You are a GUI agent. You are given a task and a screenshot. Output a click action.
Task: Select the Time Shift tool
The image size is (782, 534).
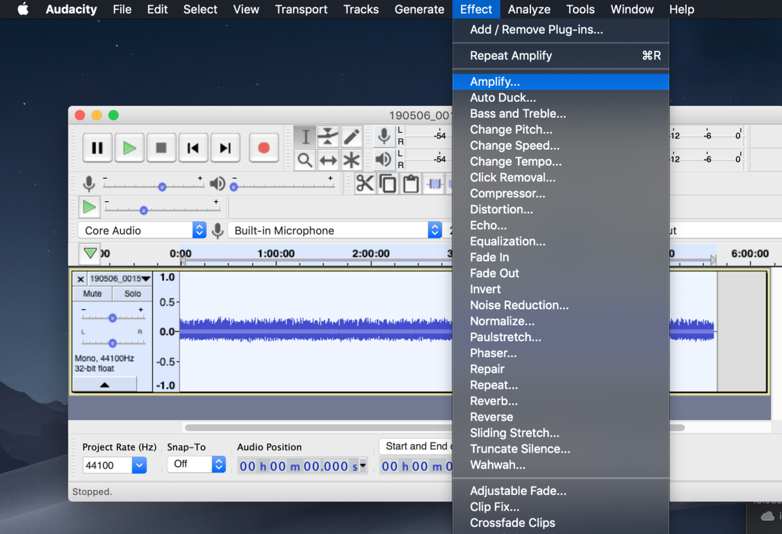tap(328, 160)
